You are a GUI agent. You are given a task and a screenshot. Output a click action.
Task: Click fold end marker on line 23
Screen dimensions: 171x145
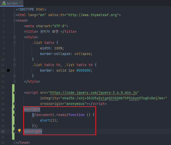point(14,132)
